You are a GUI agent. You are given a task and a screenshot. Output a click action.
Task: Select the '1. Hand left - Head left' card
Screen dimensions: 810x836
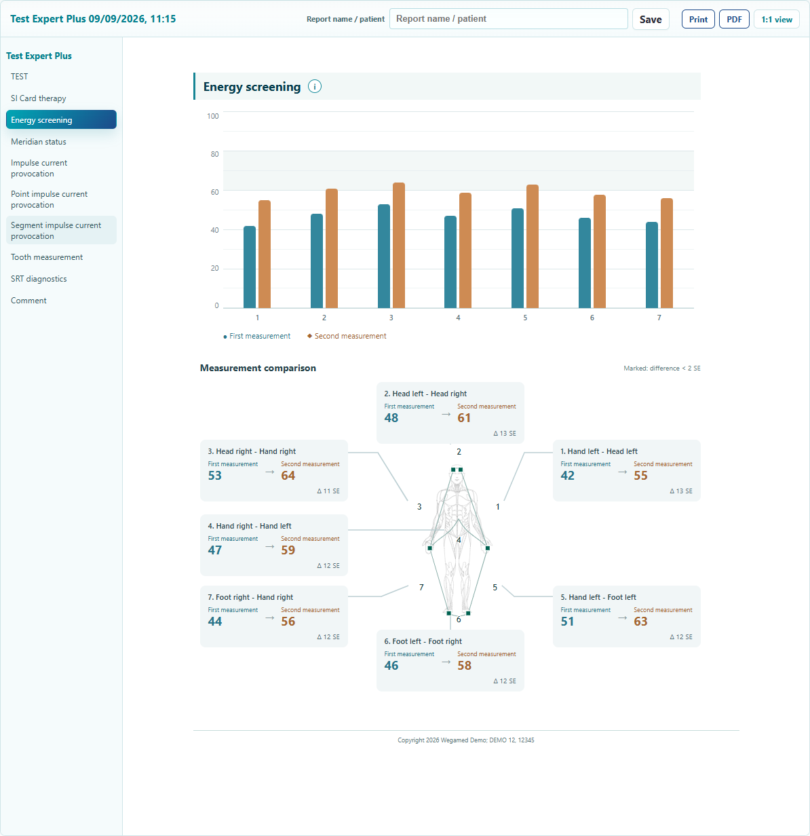coord(627,470)
